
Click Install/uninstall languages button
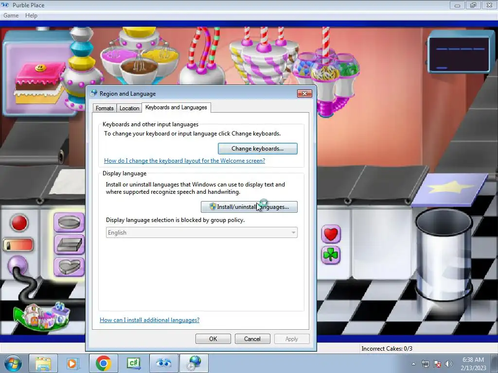[249, 207]
